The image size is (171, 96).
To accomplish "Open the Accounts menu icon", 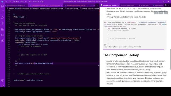I will click(3, 80).
